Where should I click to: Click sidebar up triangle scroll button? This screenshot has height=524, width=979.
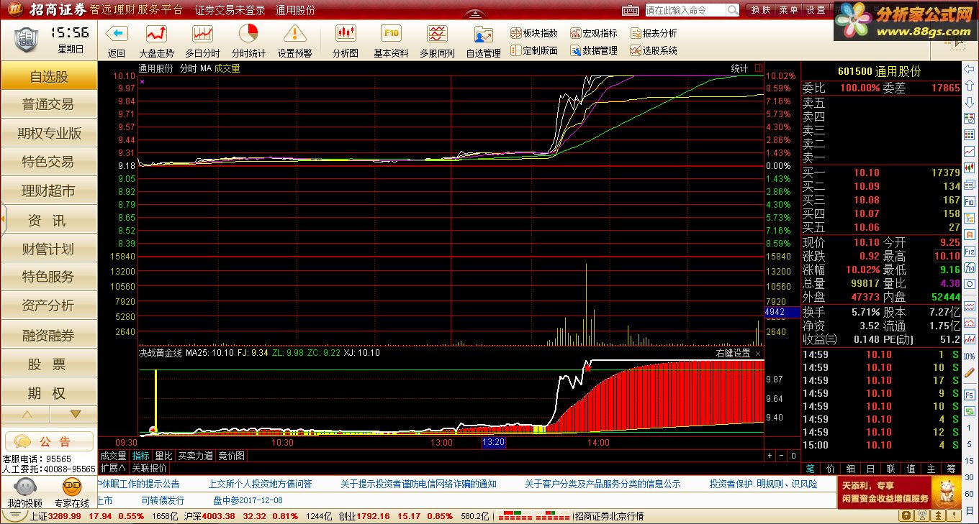(x=27, y=415)
